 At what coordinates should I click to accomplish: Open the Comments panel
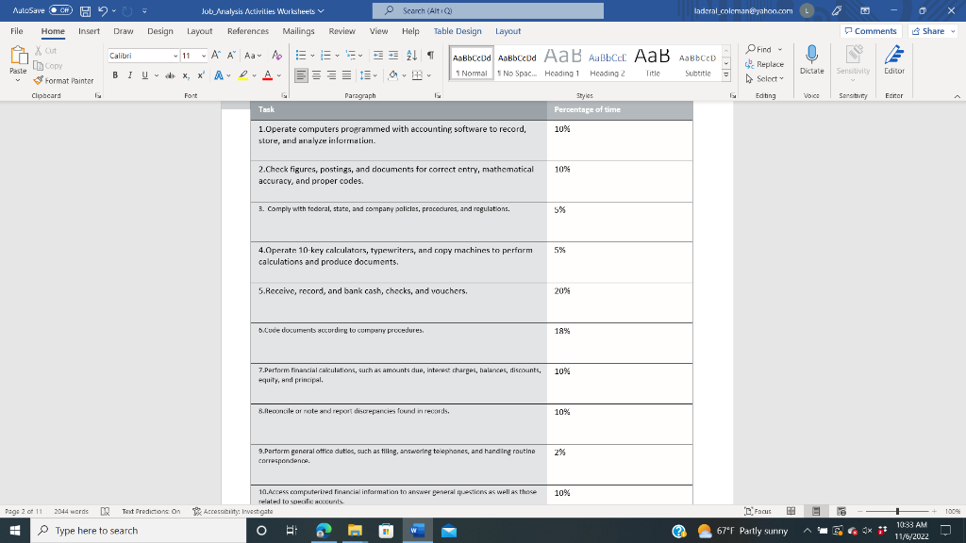pos(869,30)
